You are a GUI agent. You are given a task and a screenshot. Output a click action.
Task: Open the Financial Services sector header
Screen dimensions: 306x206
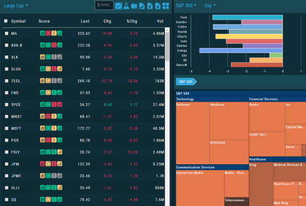278,99
